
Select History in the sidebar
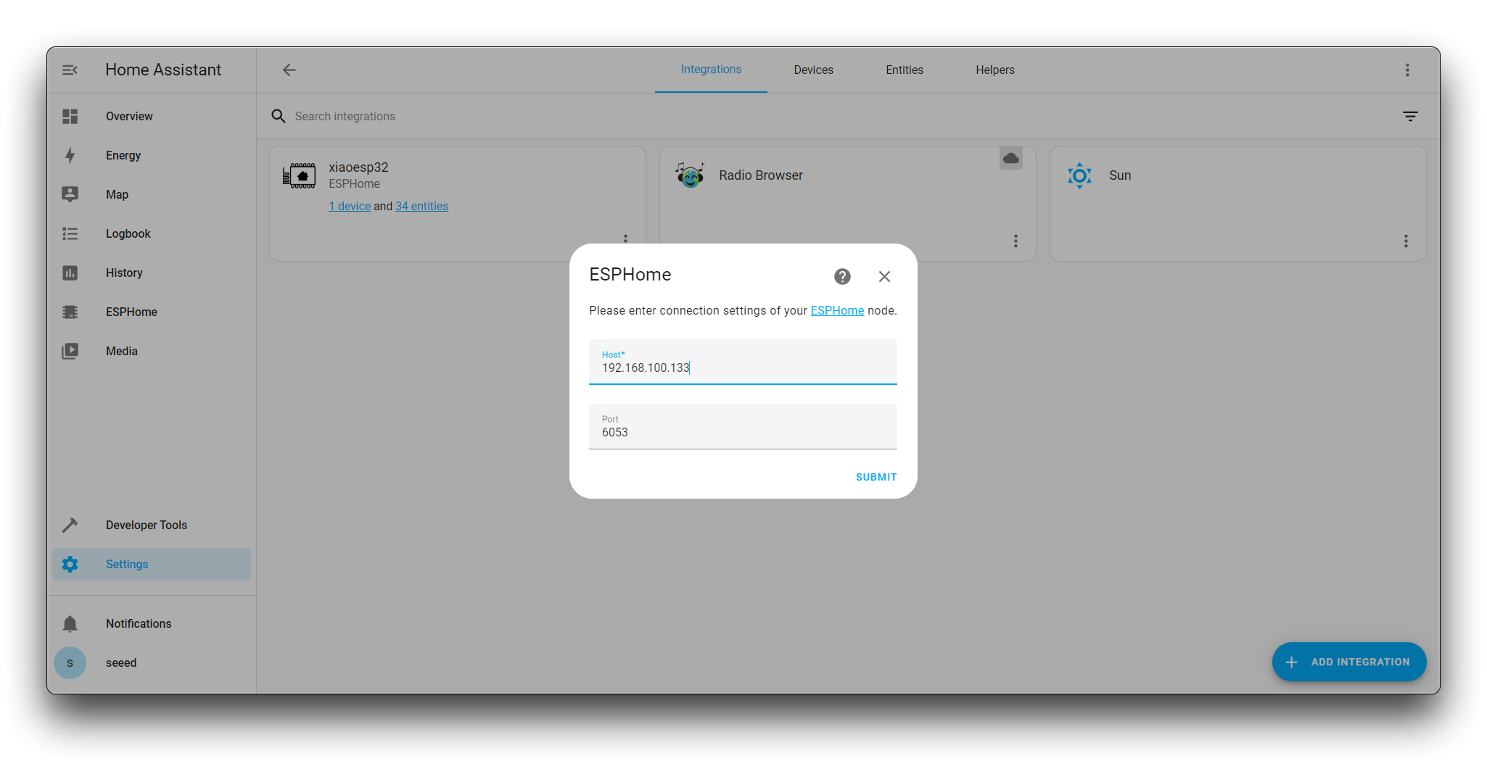(x=152, y=273)
